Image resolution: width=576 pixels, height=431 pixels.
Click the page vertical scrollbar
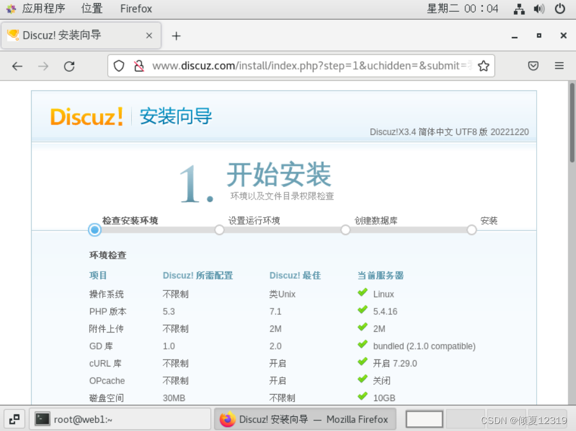tap(572, 123)
